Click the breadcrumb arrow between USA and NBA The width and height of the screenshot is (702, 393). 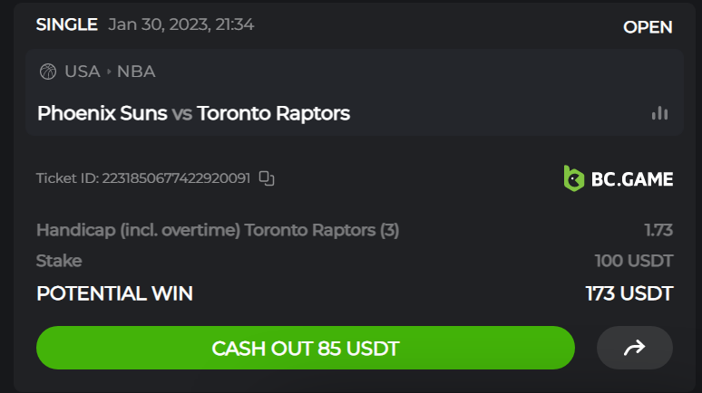[x=109, y=72]
